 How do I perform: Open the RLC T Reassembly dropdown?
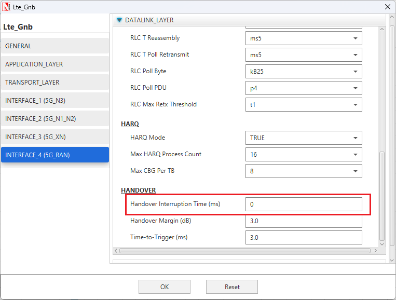click(304, 38)
